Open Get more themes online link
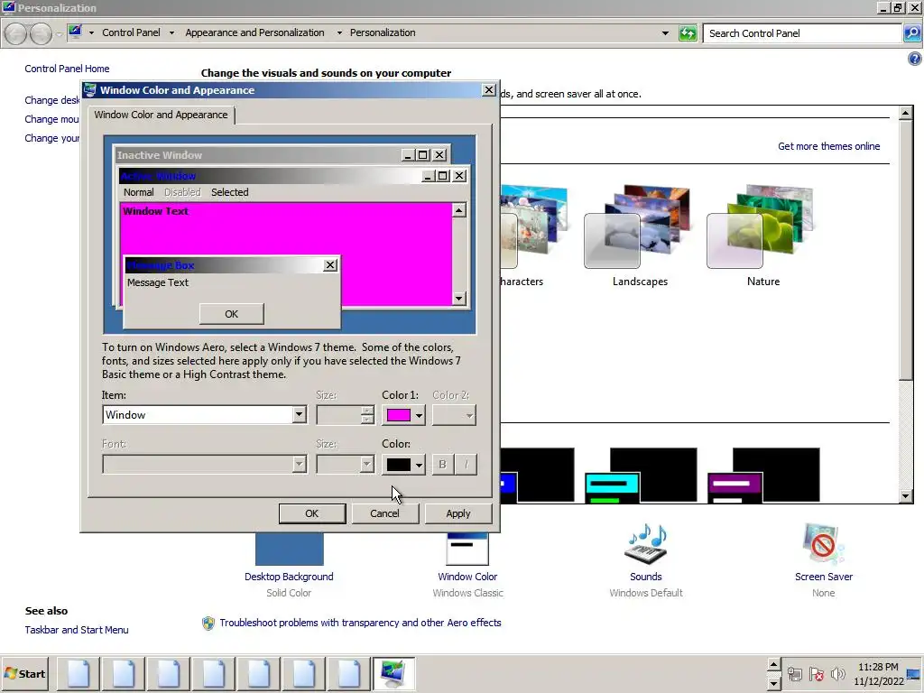The image size is (924, 693). (828, 146)
